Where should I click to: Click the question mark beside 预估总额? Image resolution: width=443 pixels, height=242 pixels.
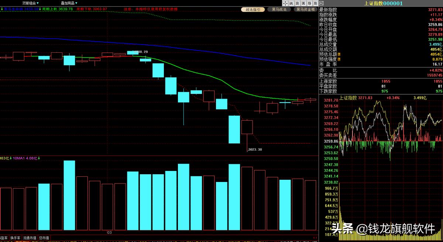[339, 54]
